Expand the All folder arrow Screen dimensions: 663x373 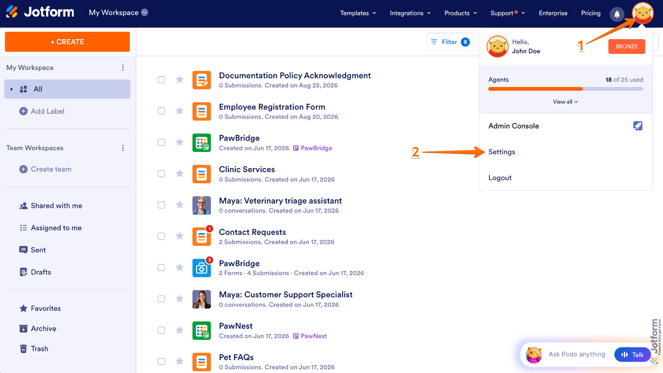pos(12,89)
